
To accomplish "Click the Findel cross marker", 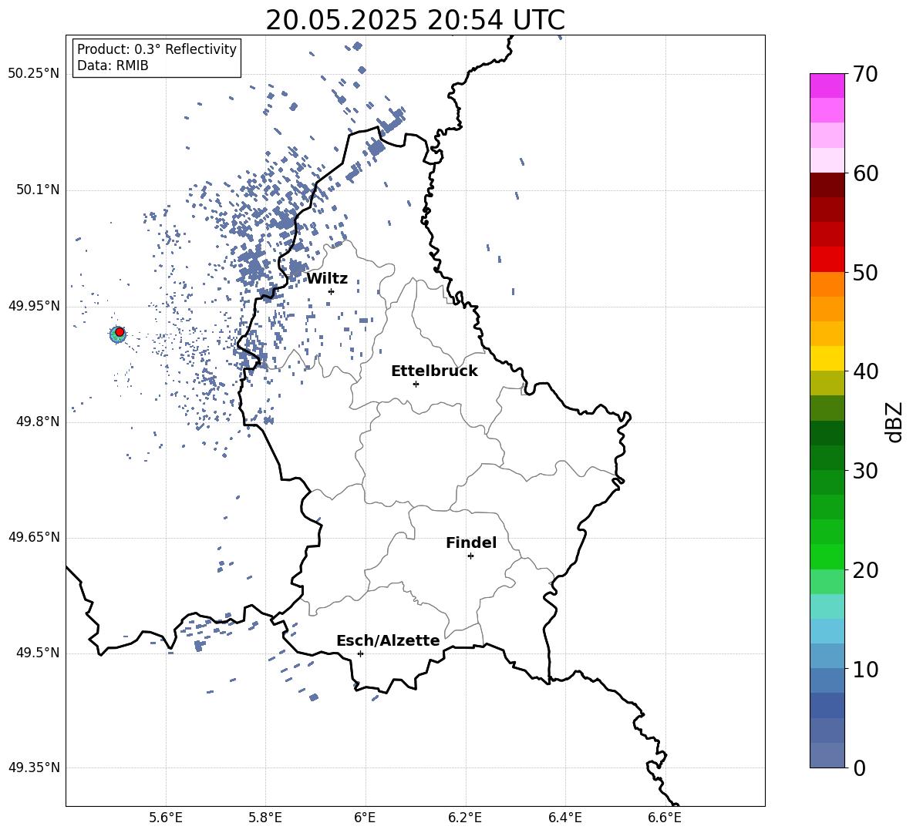I will (x=470, y=556).
